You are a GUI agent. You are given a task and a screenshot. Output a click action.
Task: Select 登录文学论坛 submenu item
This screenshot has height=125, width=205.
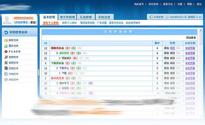(x=116, y=23)
